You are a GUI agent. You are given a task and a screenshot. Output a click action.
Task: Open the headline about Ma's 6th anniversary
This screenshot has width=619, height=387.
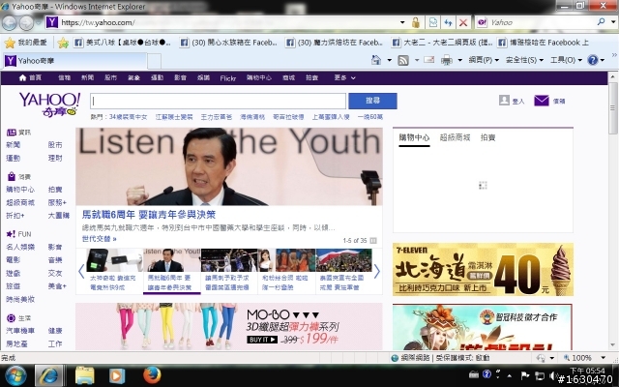click(x=149, y=215)
